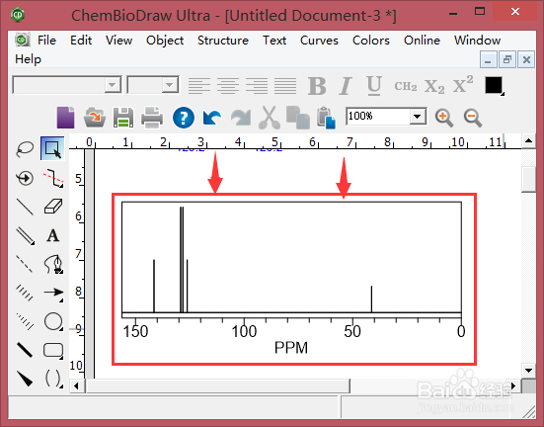Click the horizontal scrollbar left arrow
The width and height of the screenshot is (544, 427).
tap(76, 386)
